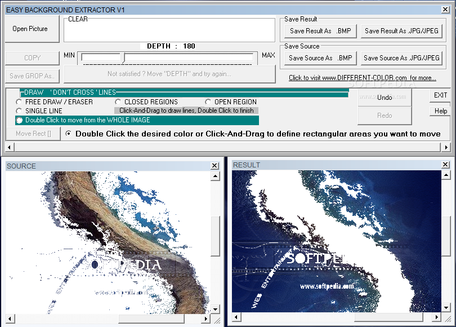Click RESULT window scroll left arrow
Screen dimensions: 456x327
236,317
